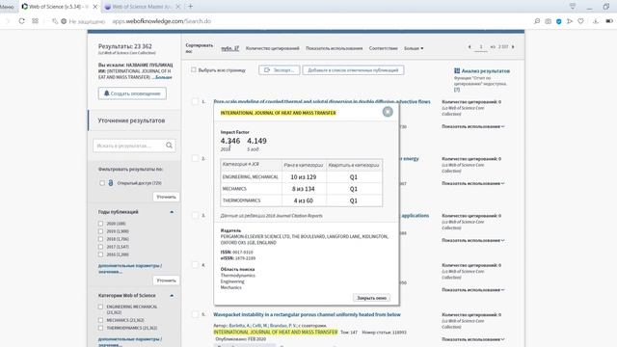The image size is (617, 347).
Task: Collapse the 'Категории Web of Science' section
Action: [172, 296]
